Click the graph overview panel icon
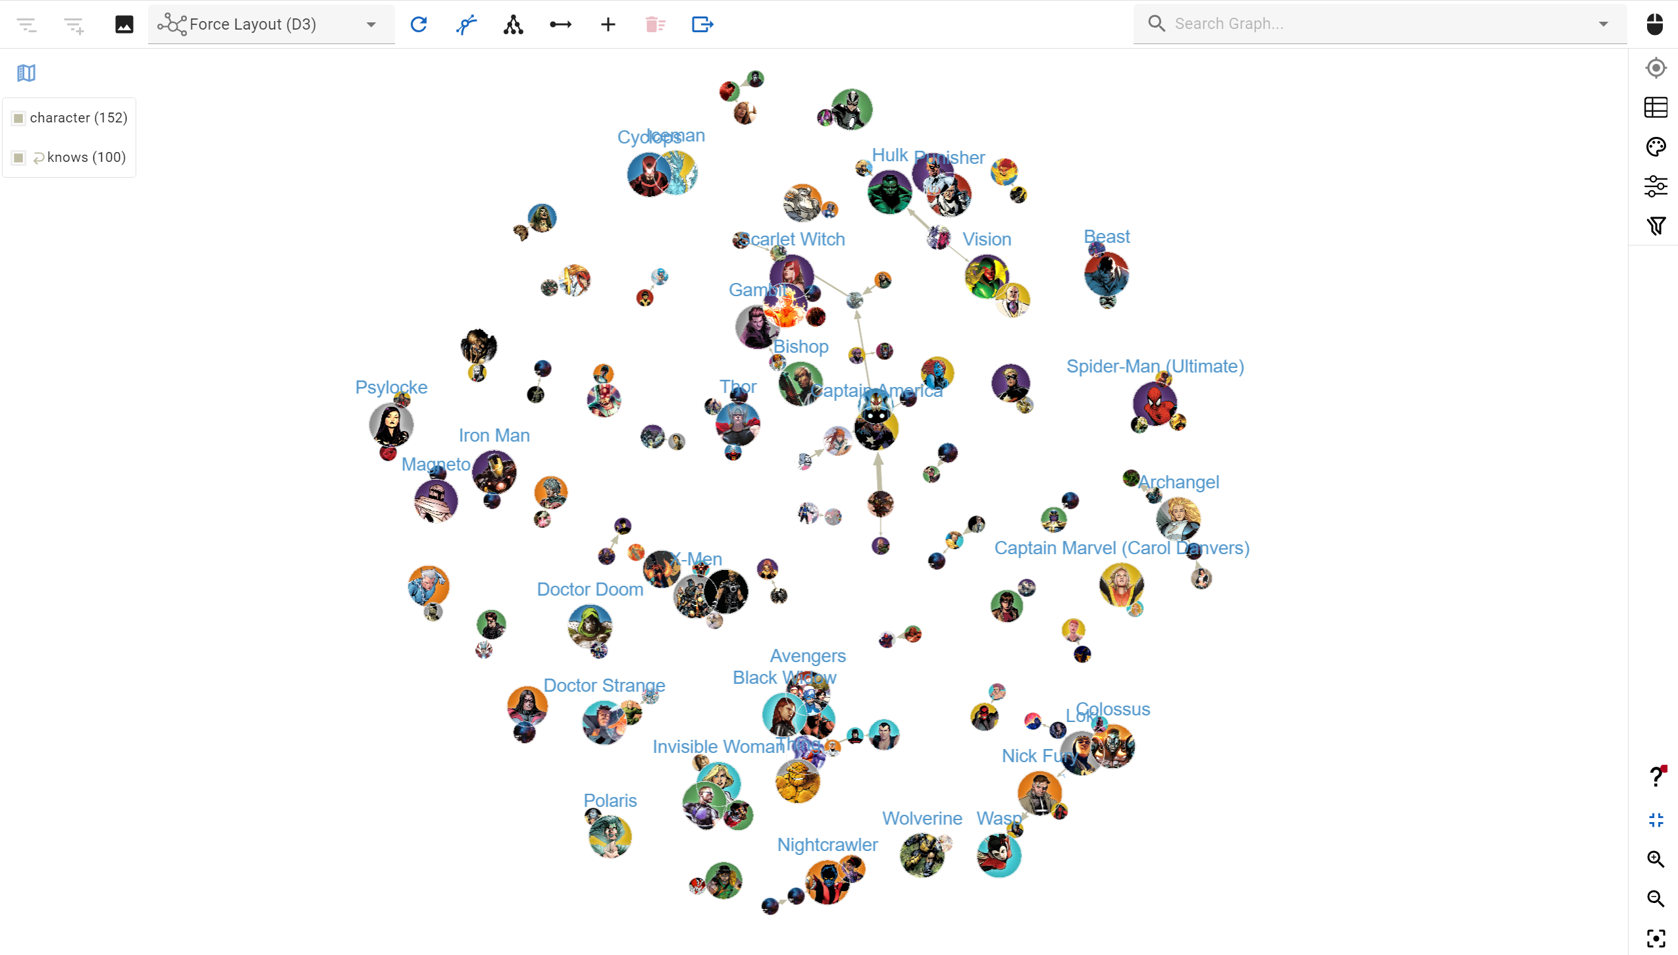The image size is (1678, 955). (26, 72)
